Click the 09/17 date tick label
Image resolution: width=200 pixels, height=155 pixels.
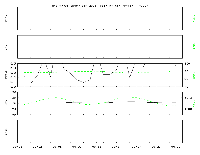point(136,147)
